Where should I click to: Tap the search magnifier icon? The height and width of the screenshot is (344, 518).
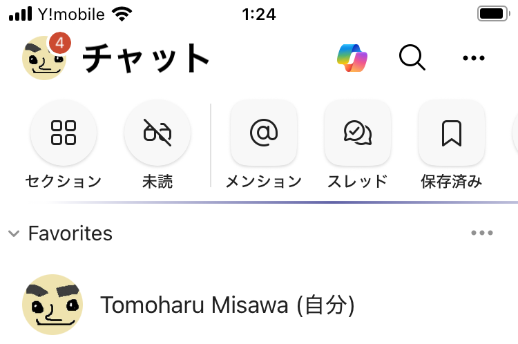click(x=412, y=57)
